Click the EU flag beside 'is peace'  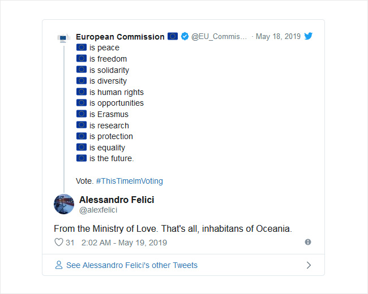[x=82, y=47]
